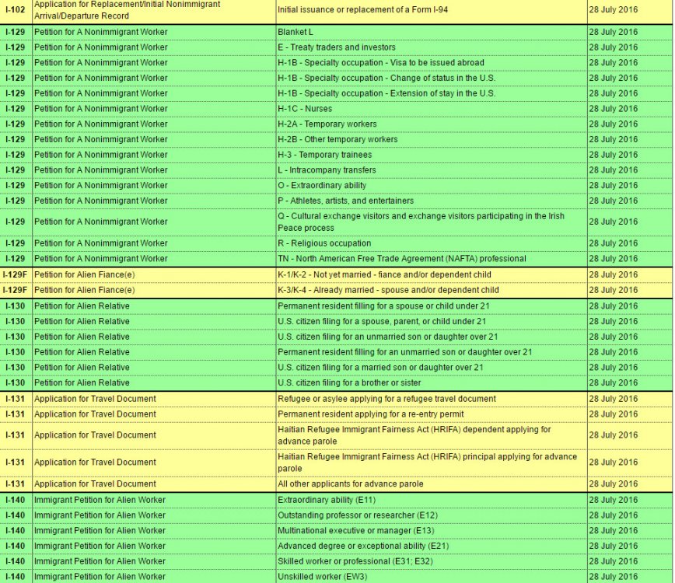Click 'Refugee or asylee applying for a refugee travel document'
Viewport: 675px width, 583px height.
point(432,400)
